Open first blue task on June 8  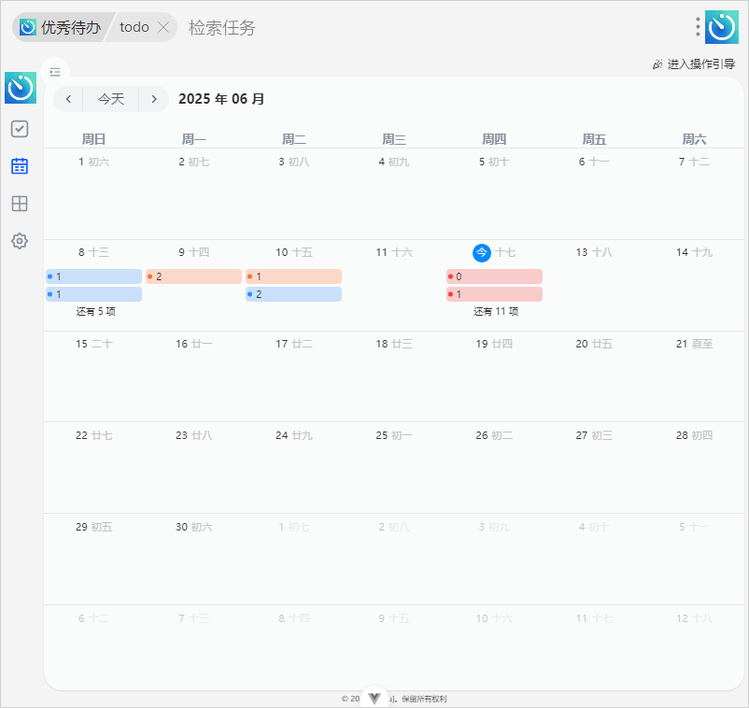93,276
